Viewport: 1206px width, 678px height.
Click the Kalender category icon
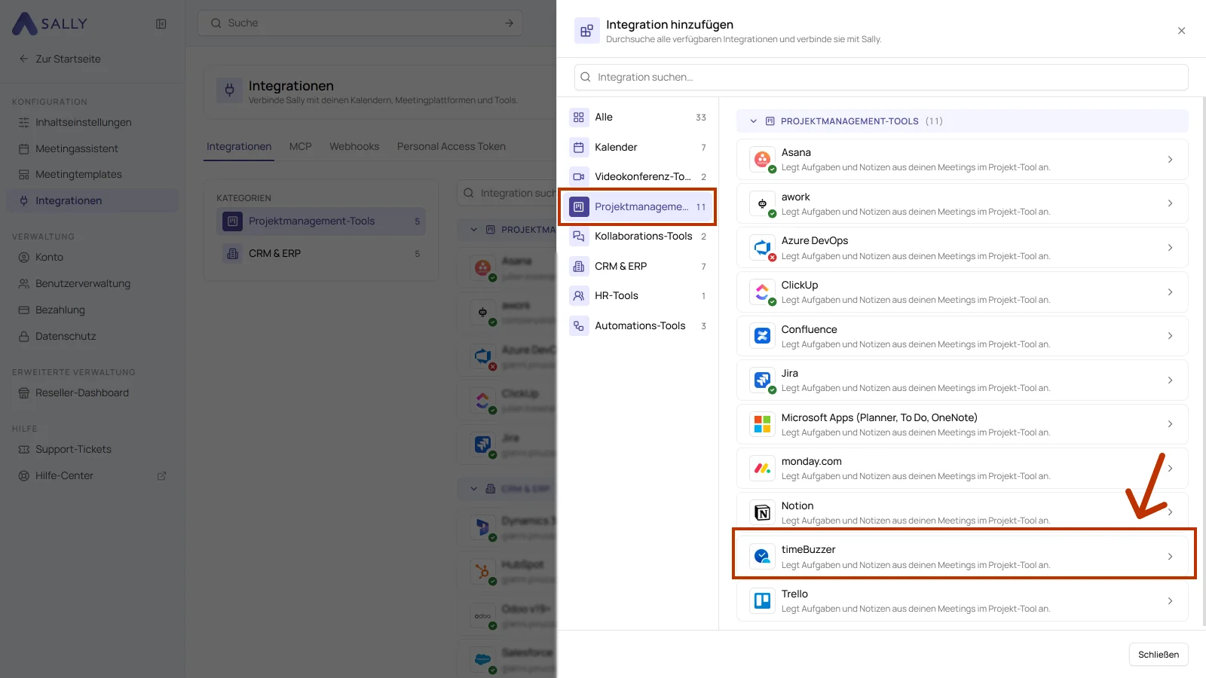(x=579, y=147)
